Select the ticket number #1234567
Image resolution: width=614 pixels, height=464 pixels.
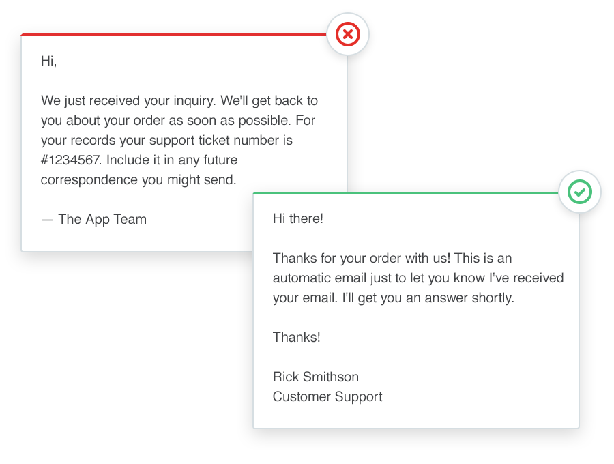coord(70,160)
